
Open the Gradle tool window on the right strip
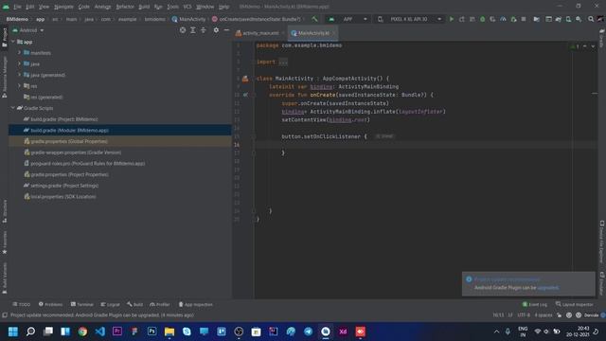coord(602,38)
